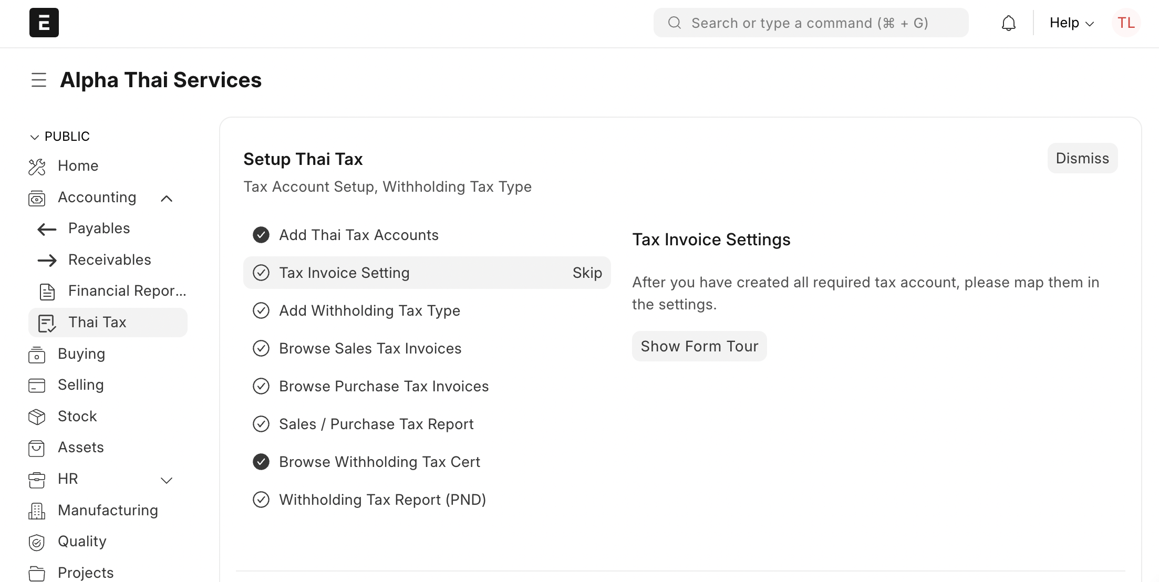The image size is (1159, 582).
Task: Open the TL user avatar
Action: tap(1125, 23)
